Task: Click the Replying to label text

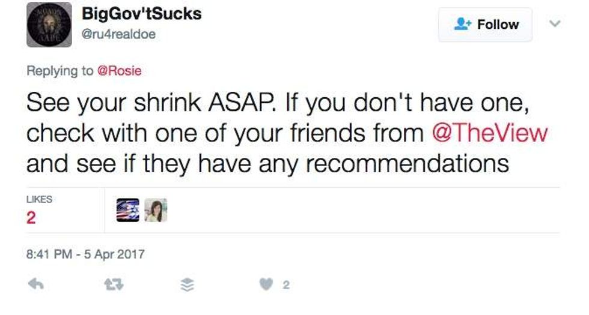Action: (x=60, y=71)
